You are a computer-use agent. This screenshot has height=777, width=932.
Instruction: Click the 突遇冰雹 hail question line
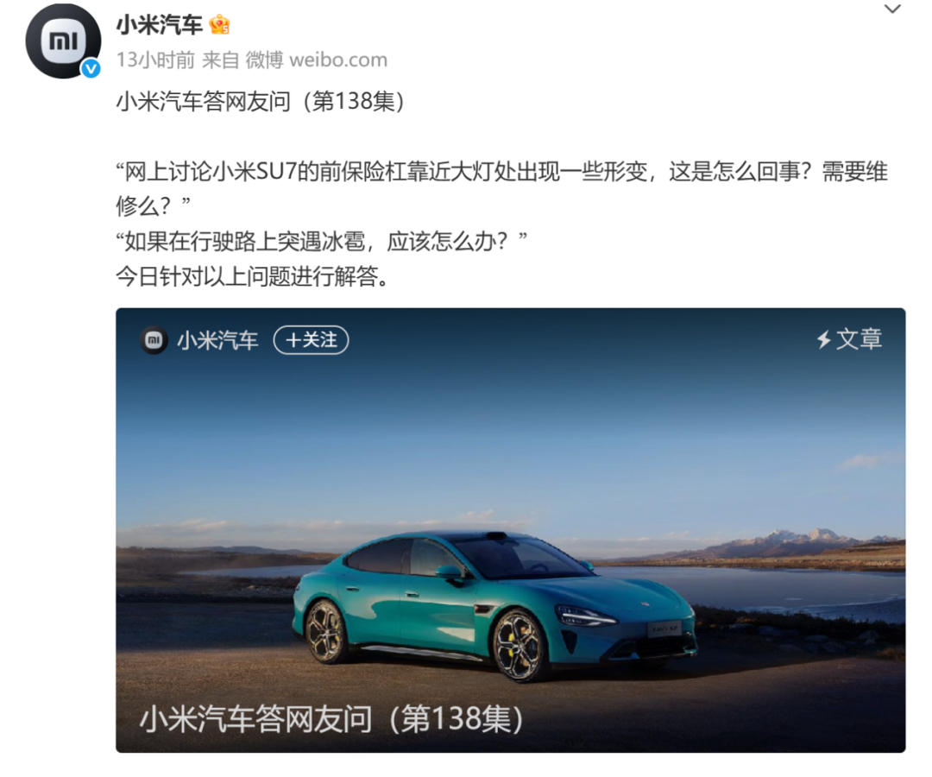click(322, 242)
